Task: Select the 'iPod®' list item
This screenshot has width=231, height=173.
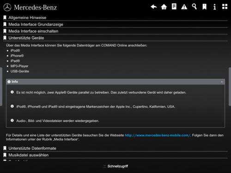Action: point(15,51)
